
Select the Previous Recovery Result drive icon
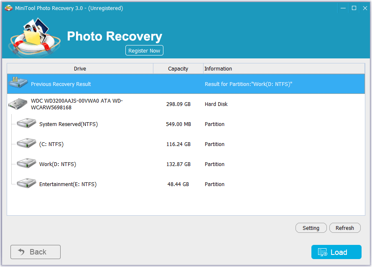[18, 83]
